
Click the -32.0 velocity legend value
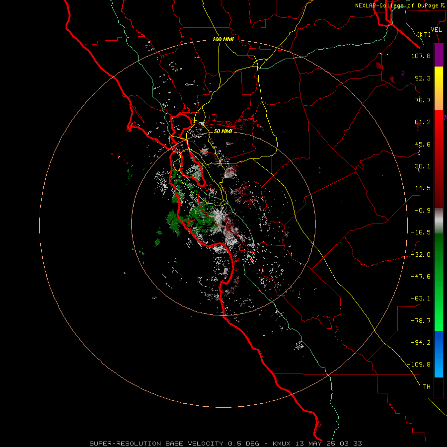(421, 255)
